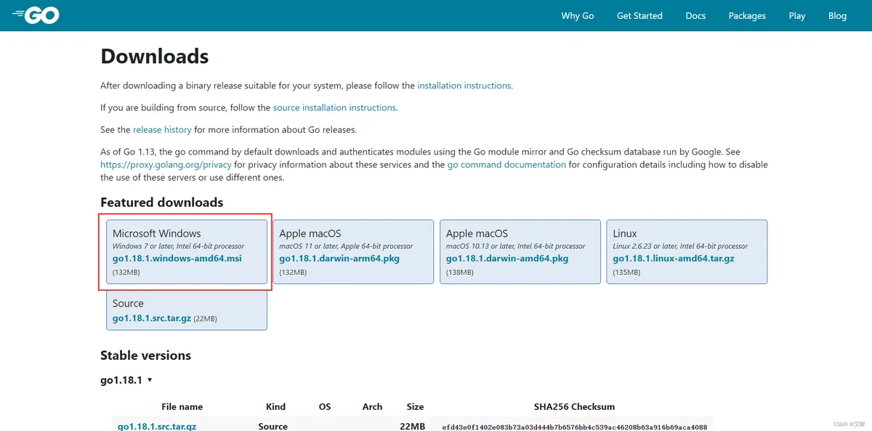This screenshot has height=431, width=872.
Task: Open go command documentation link
Action: click(x=506, y=165)
